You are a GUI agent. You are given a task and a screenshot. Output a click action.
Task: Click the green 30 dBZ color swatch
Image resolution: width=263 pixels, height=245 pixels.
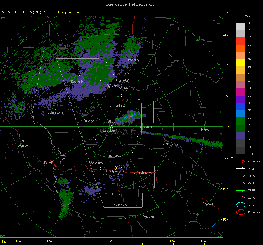click(241, 121)
